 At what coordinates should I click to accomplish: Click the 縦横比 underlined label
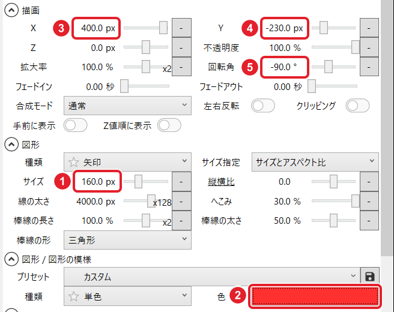coord(221,181)
